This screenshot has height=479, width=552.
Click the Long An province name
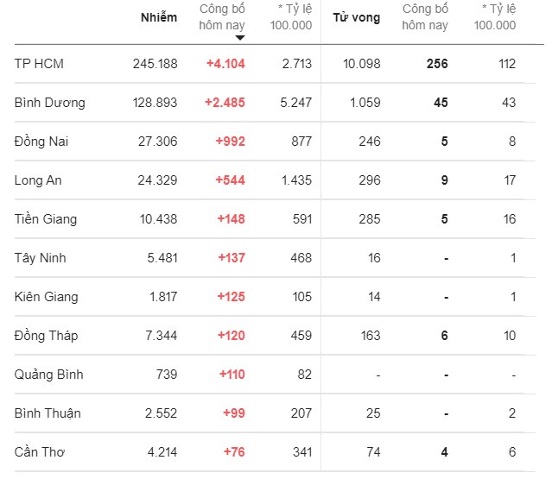(38, 180)
